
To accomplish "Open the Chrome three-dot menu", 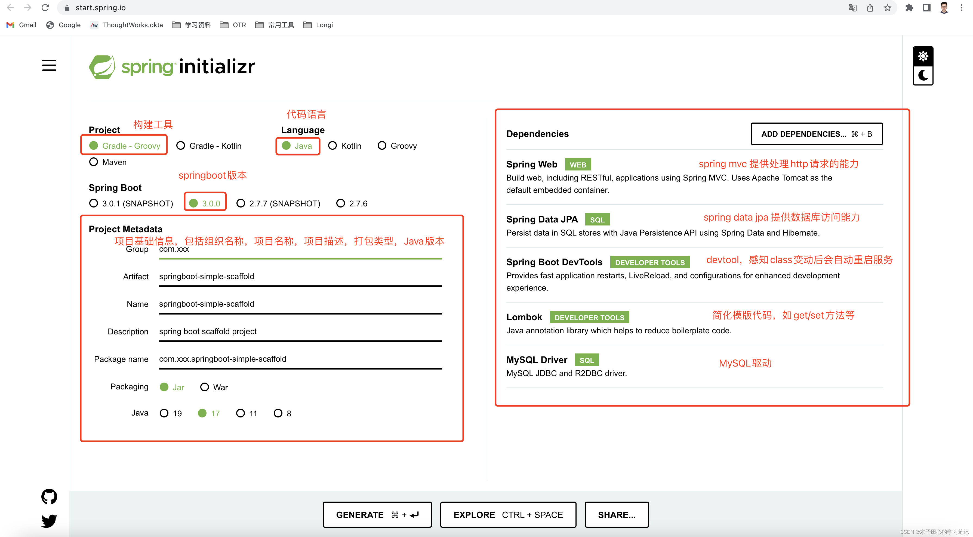I will tap(961, 8).
